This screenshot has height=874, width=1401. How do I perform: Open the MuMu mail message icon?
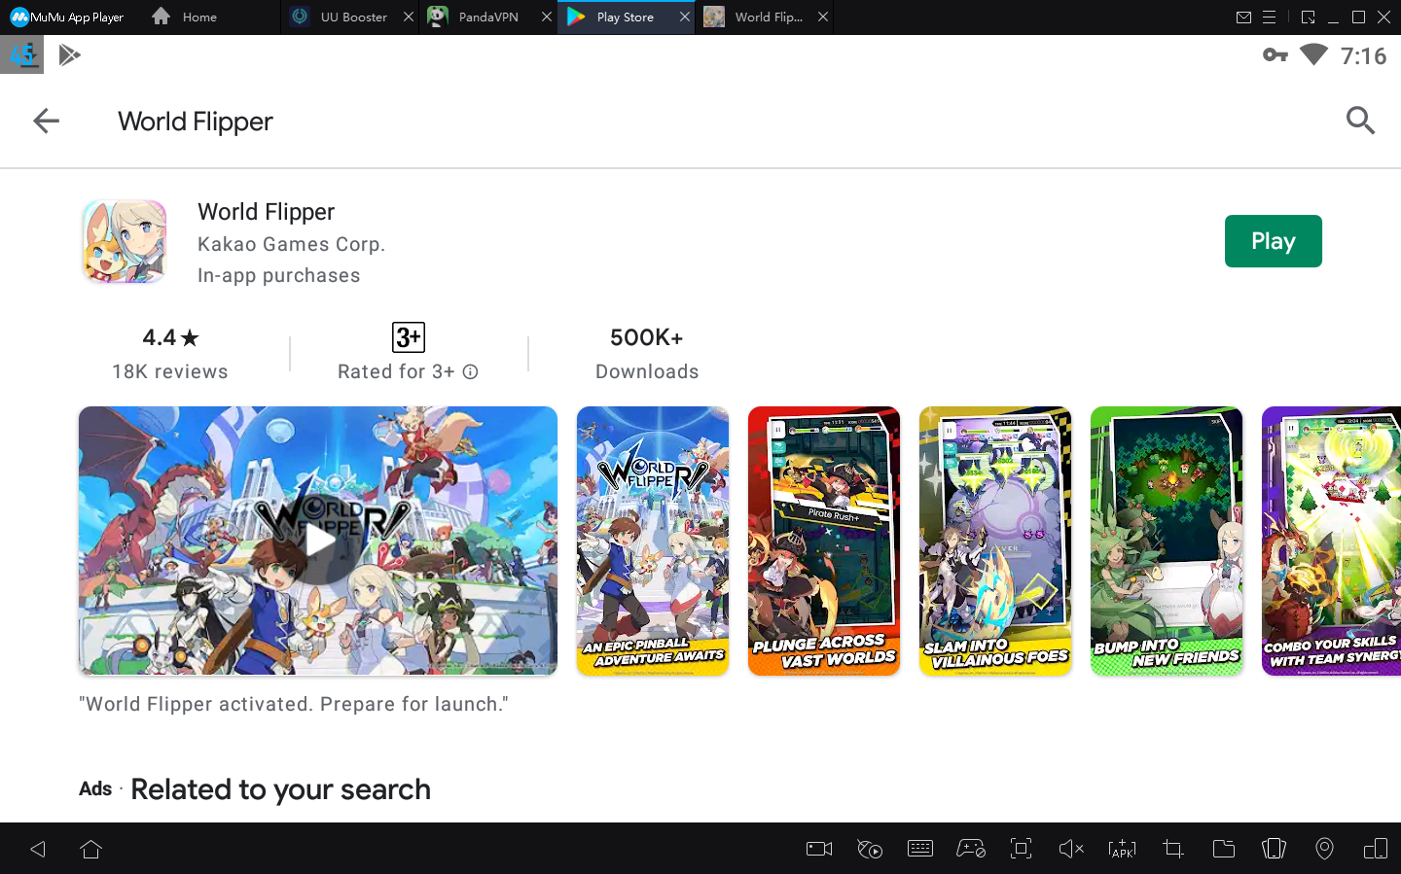coord(1243,17)
